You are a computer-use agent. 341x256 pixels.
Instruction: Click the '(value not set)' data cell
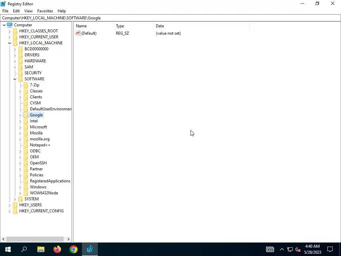(x=168, y=33)
